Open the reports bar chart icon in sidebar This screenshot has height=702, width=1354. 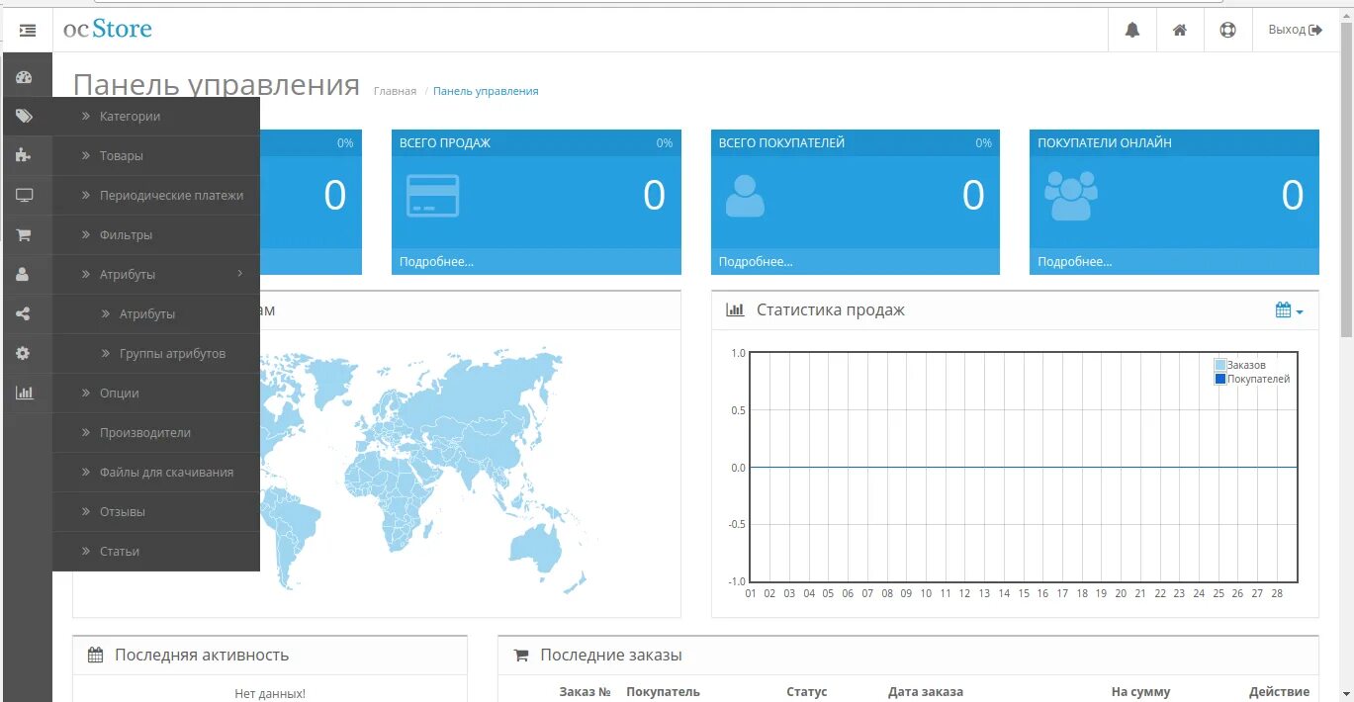click(25, 393)
